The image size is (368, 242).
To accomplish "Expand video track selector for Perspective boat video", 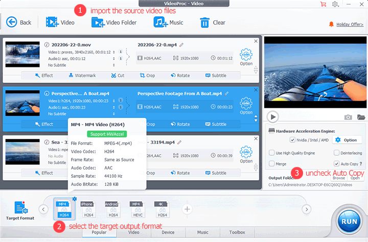I will pyautogui.click(x=114, y=101).
